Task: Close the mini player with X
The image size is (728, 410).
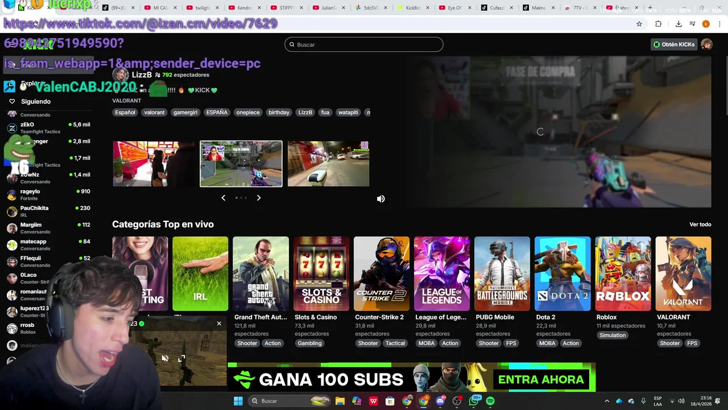Action: [219, 324]
